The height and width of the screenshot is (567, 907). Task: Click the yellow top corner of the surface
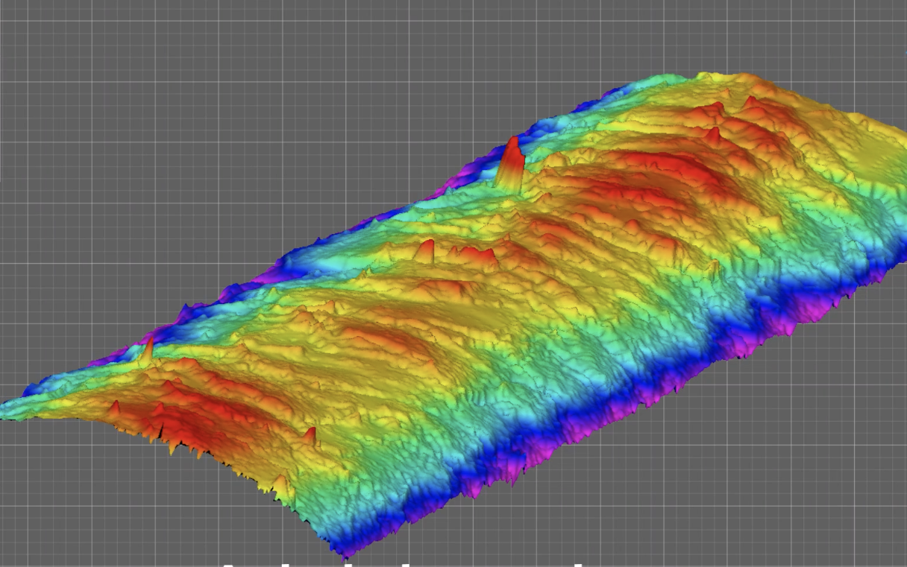click(x=724, y=79)
